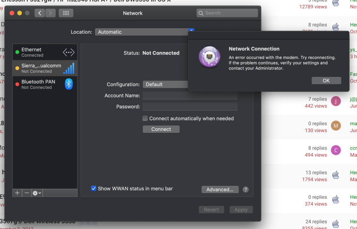Open the gear action menu
Viewport: 357px width, 229px height.
click(37, 193)
